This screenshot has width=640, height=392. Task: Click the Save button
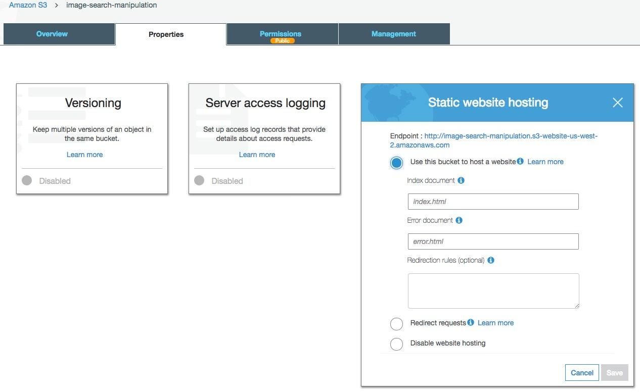[x=614, y=373]
